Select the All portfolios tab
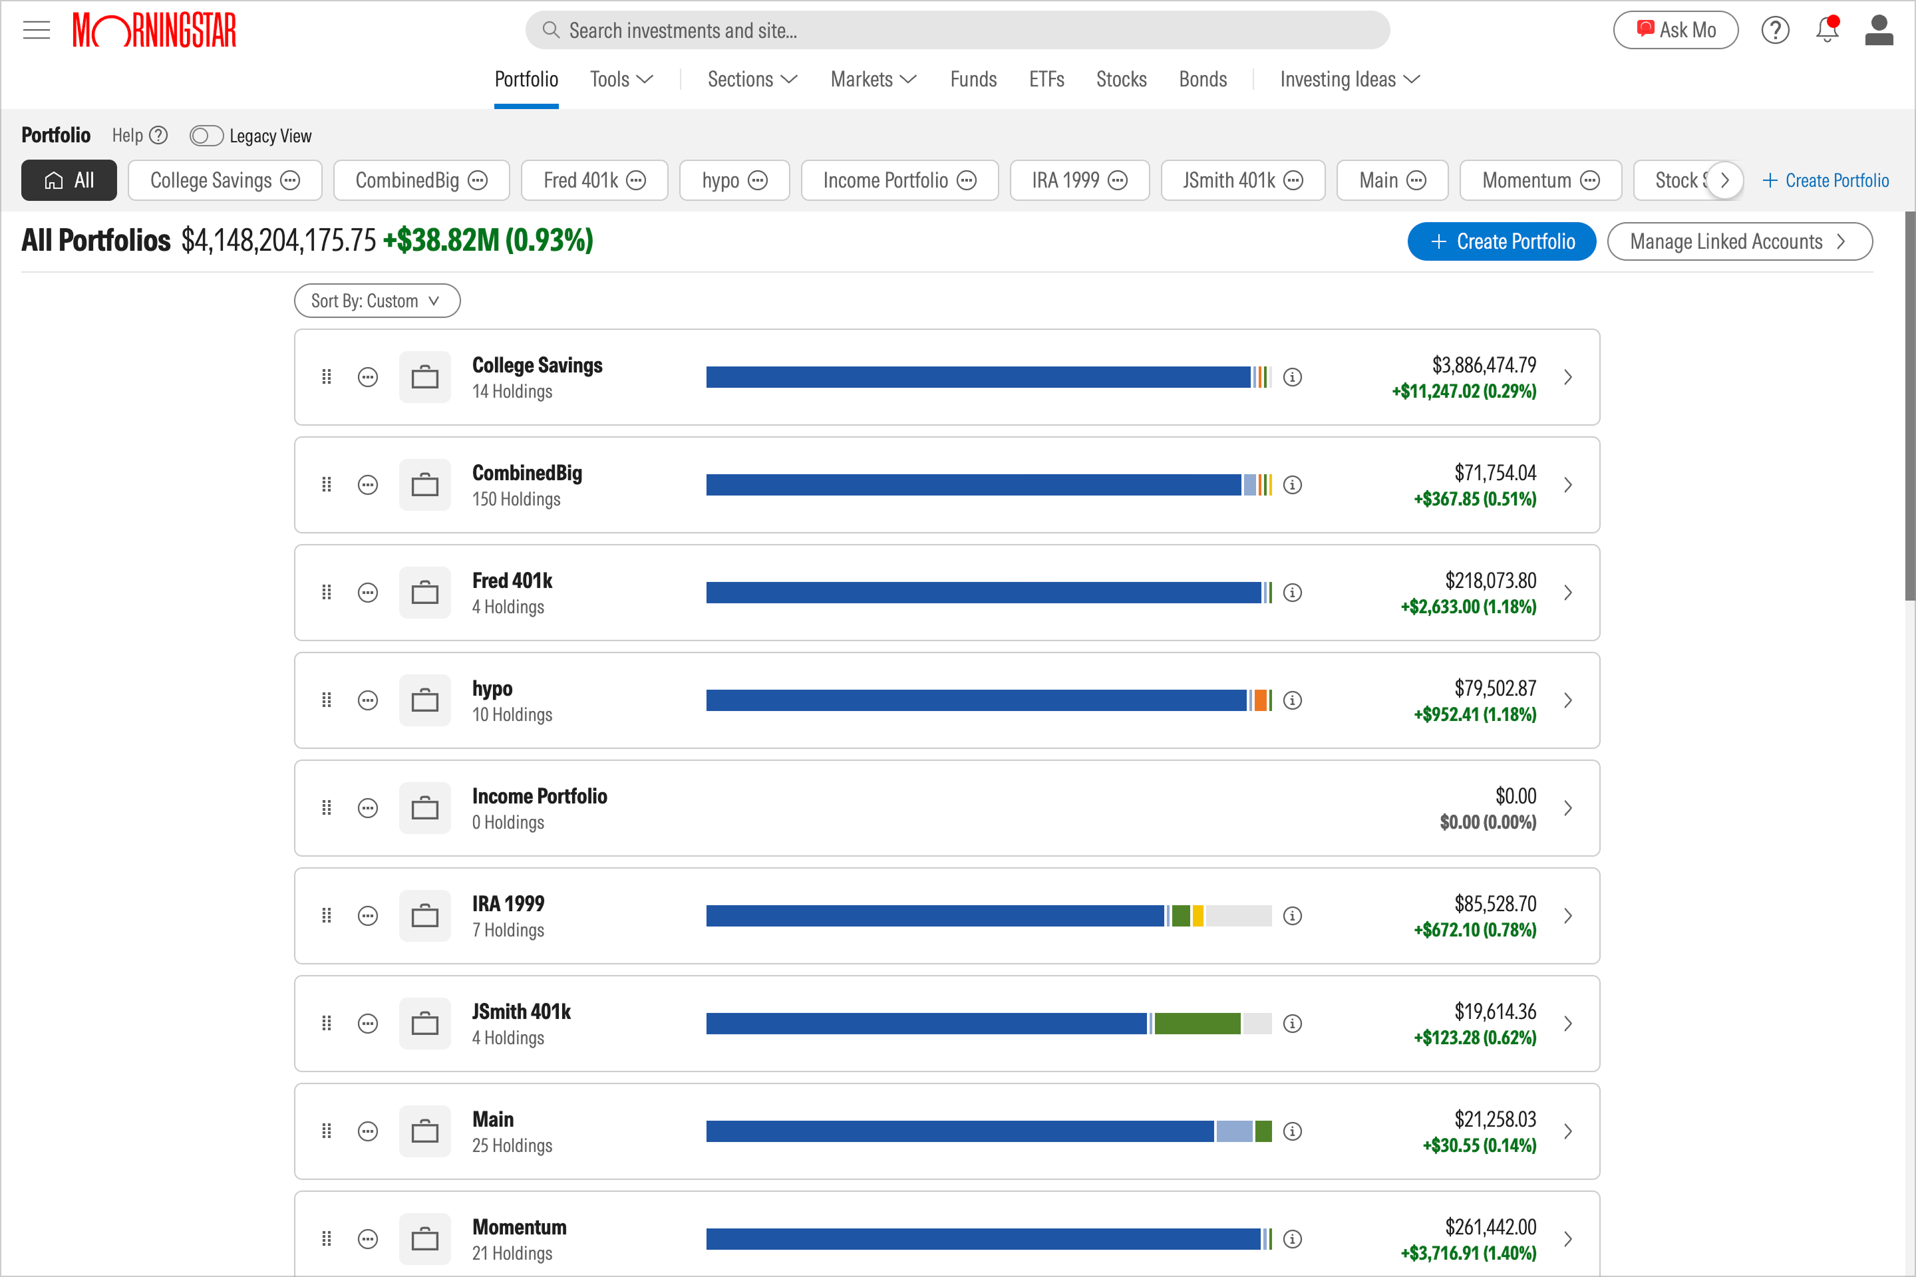The height and width of the screenshot is (1277, 1916). coord(69,180)
